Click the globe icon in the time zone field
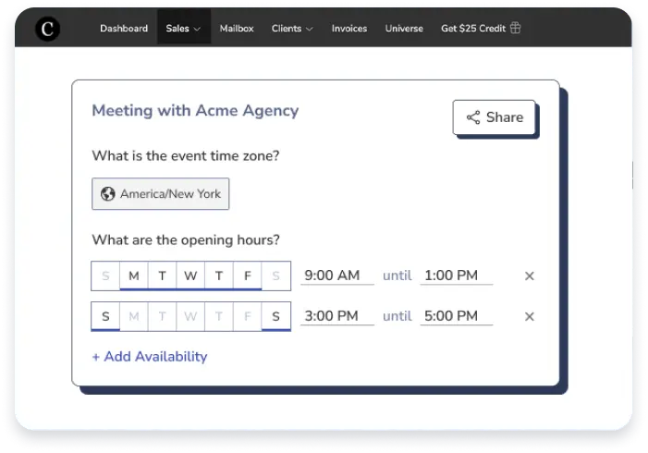The image size is (648, 453). 108,193
